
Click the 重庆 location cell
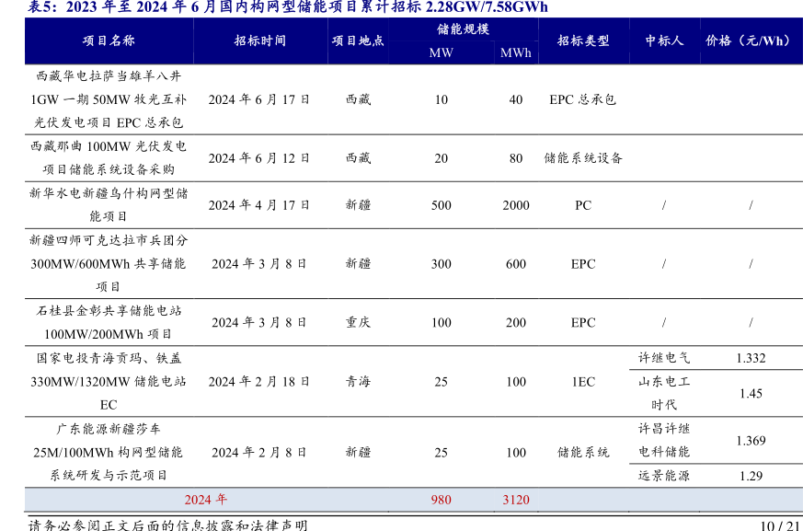[358, 323]
